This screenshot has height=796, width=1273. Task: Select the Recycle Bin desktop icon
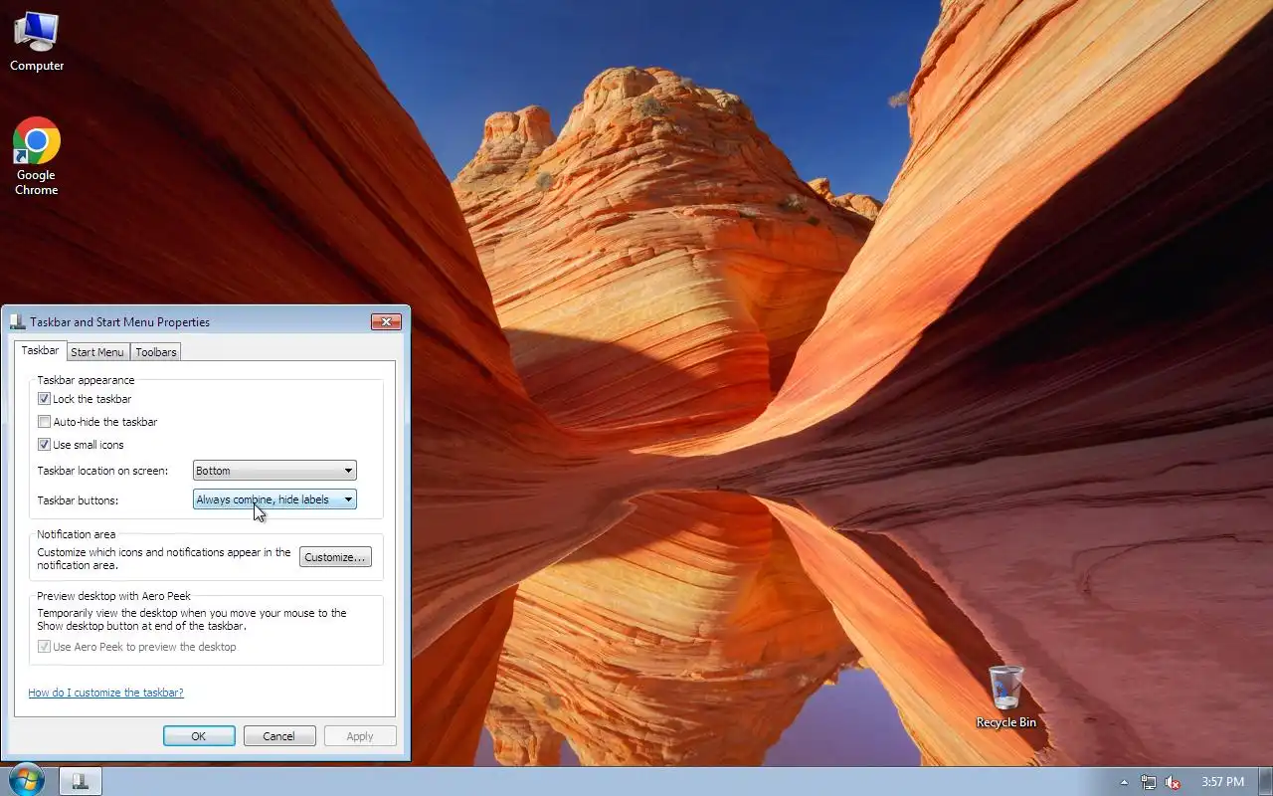click(1005, 696)
